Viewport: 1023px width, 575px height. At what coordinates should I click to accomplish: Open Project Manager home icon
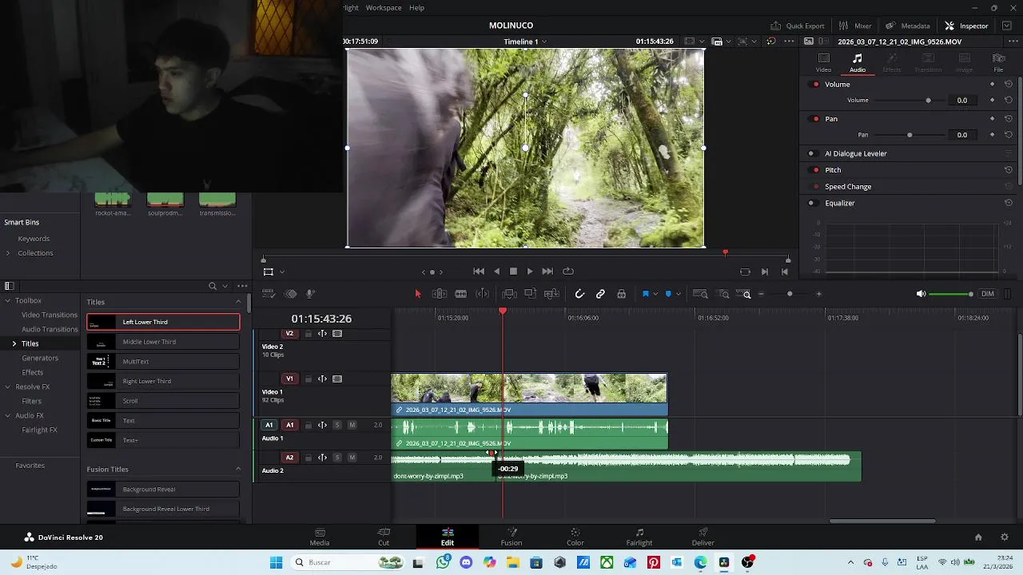point(978,537)
